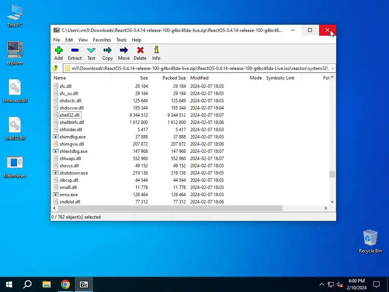Click the horizontal scrollbar thumb
Screen dimensions: 389x292
tap(170, 208)
